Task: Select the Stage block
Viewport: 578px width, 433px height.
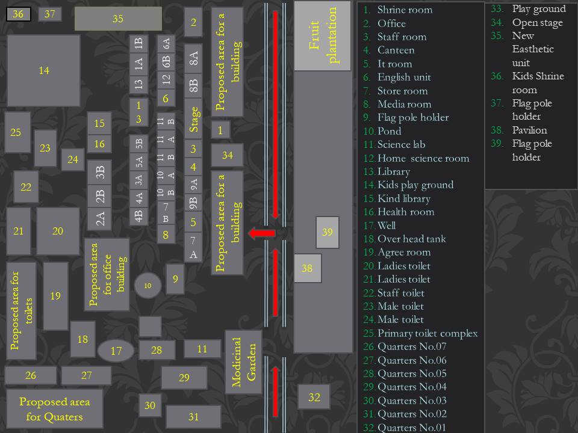Action: [193, 120]
